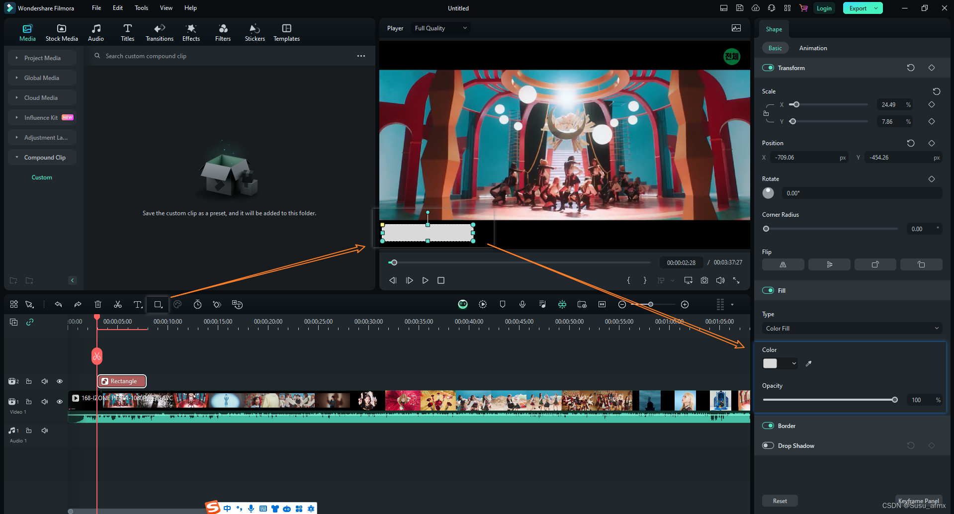Open the Full Quality dropdown
Viewport: 954px width, 514px height.
pos(441,28)
